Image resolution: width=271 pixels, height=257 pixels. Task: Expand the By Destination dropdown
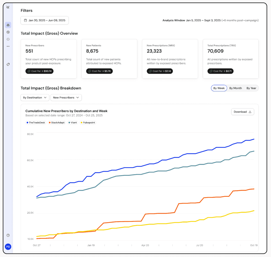pos(35,98)
